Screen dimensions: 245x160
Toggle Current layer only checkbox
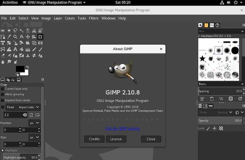[x=2, y=89]
